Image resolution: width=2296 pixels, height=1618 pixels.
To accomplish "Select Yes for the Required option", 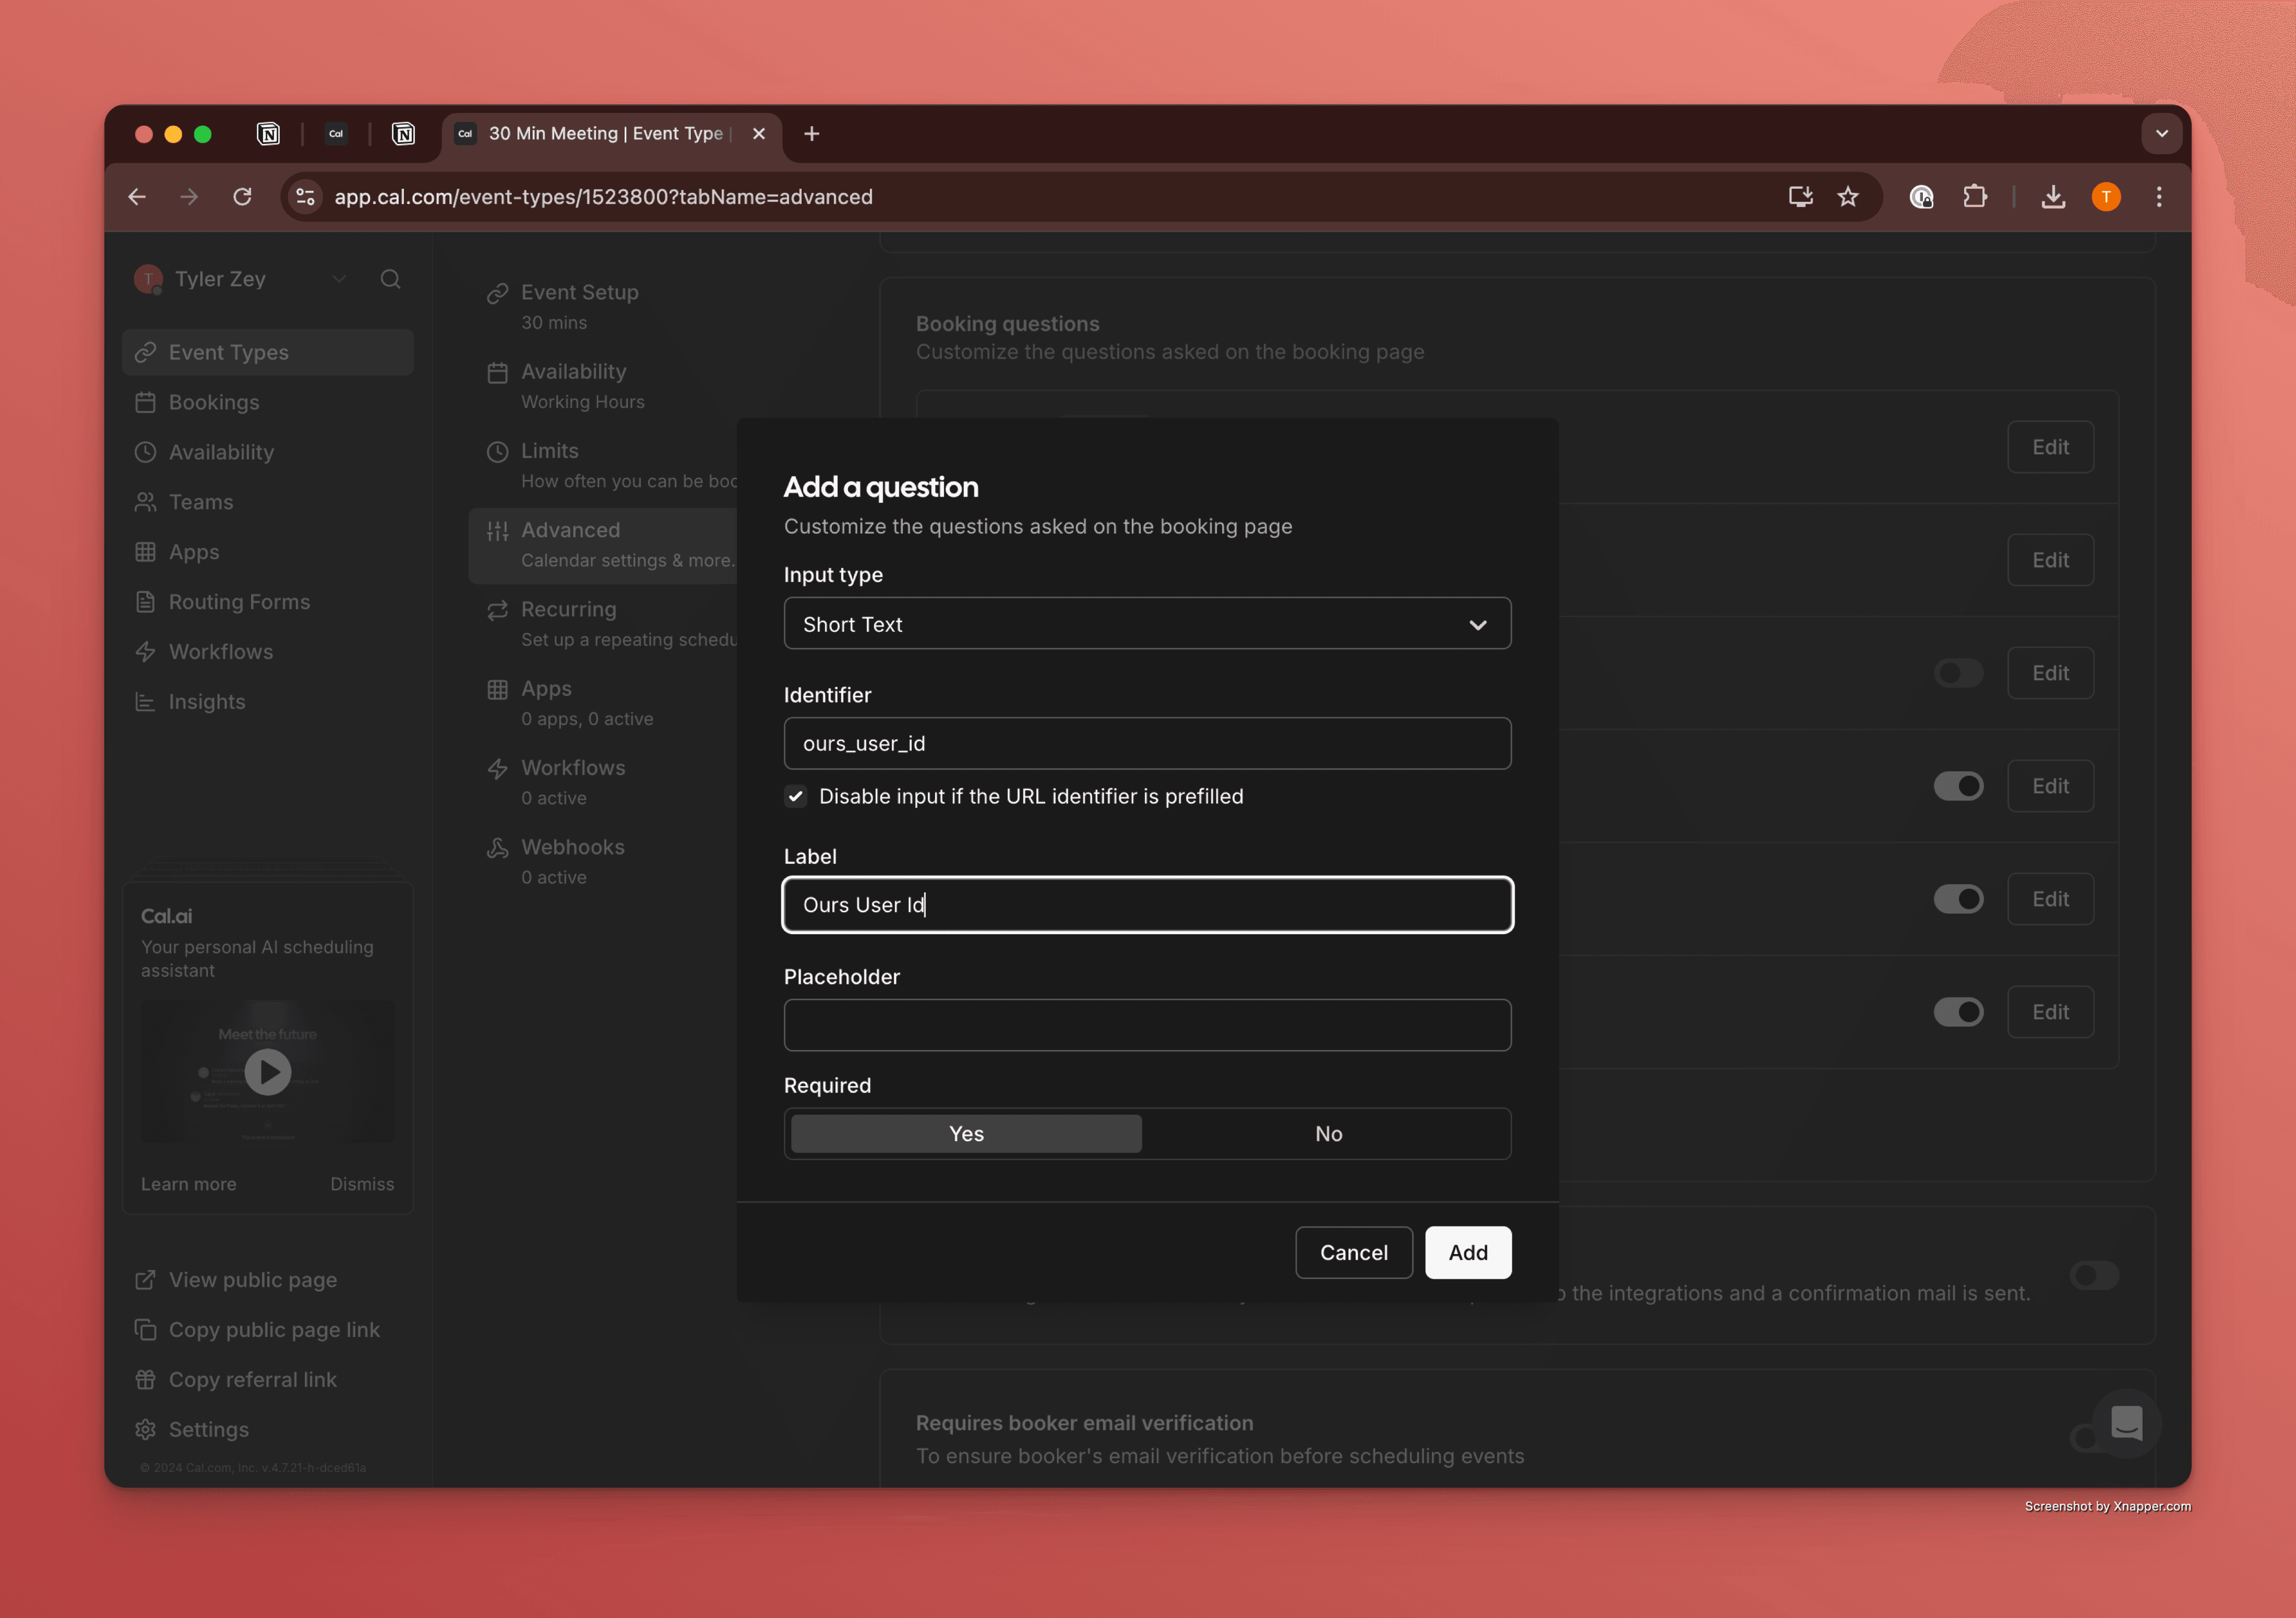I will (966, 1133).
